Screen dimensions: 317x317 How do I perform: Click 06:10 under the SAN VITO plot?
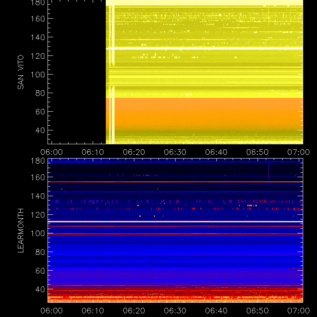coord(93,152)
